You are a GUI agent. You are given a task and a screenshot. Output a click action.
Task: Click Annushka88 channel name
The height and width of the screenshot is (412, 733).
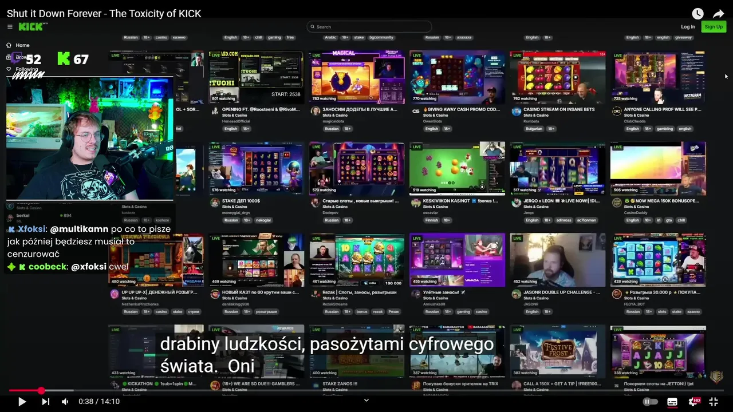[x=434, y=304]
